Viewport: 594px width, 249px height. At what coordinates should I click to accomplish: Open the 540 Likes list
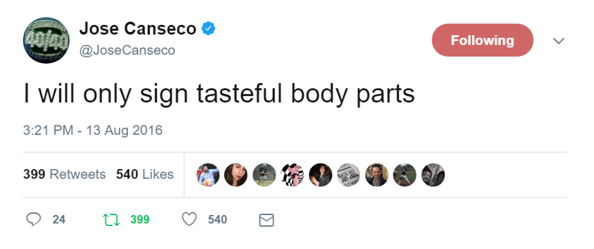point(145,174)
